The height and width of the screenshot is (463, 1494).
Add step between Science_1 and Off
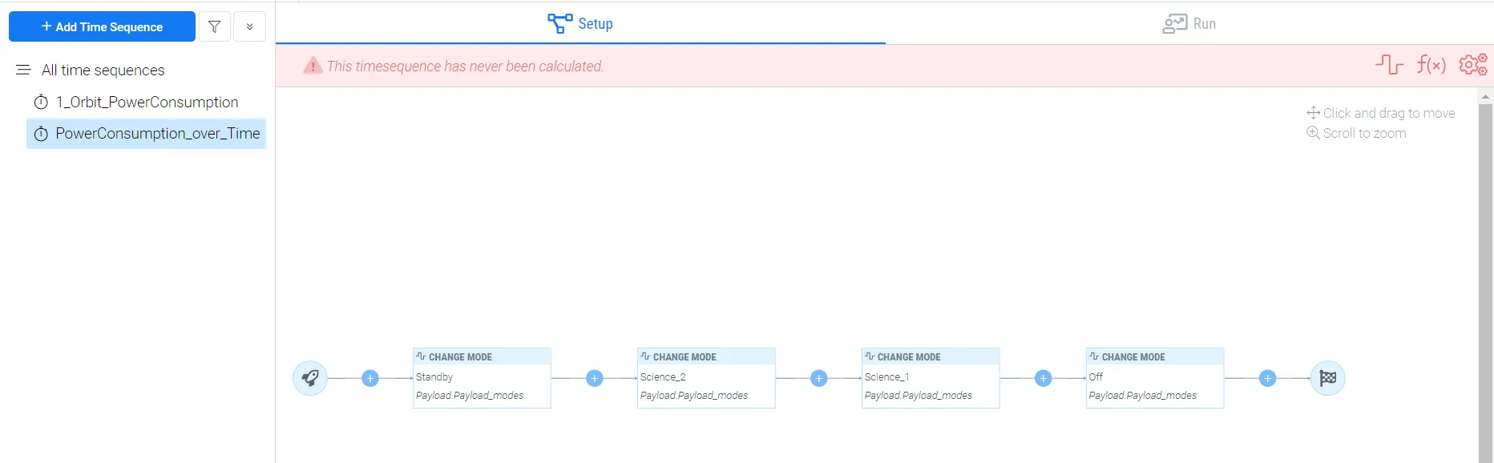pyautogui.click(x=1044, y=378)
